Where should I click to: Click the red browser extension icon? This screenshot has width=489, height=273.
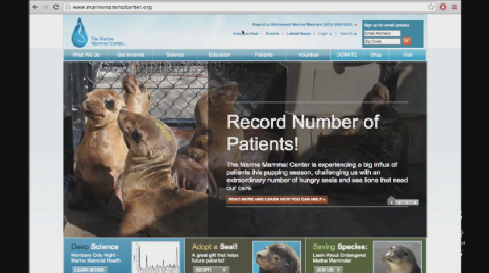pyautogui.click(x=442, y=7)
